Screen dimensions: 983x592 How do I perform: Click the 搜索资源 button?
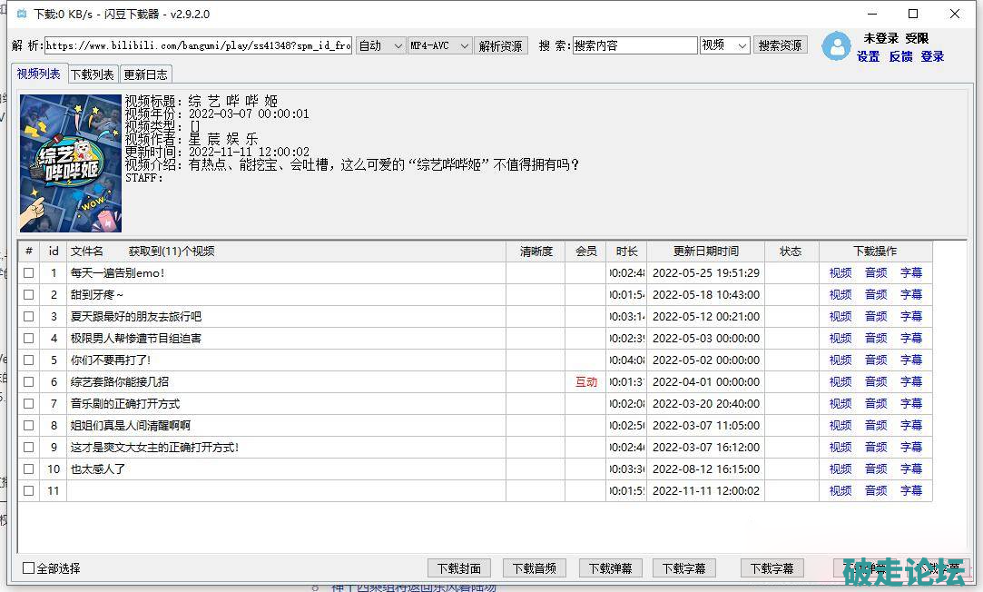click(x=780, y=45)
